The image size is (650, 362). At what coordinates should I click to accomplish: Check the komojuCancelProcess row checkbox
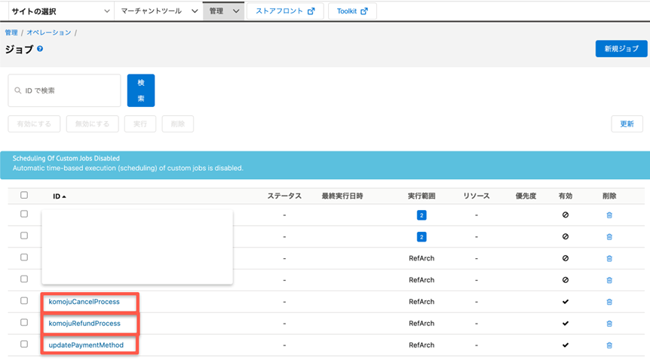[24, 301]
